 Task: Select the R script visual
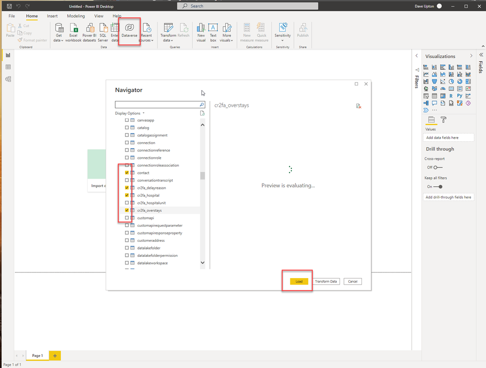[x=451, y=96]
